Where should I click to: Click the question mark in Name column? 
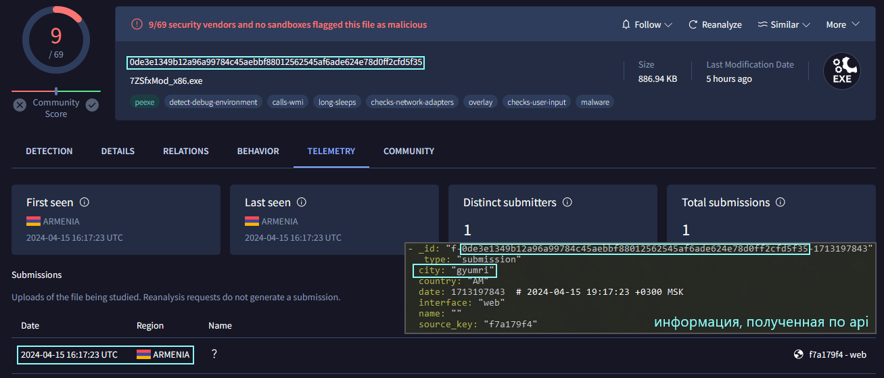[x=214, y=354]
